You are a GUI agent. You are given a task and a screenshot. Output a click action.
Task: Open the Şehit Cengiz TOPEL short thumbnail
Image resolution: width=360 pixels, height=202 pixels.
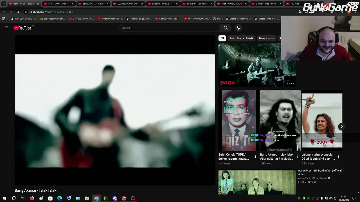239,121
